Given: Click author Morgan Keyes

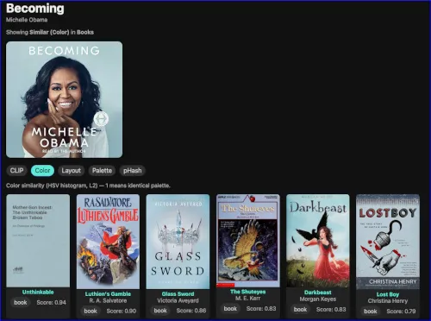Looking at the screenshot, I should [x=318, y=299].
